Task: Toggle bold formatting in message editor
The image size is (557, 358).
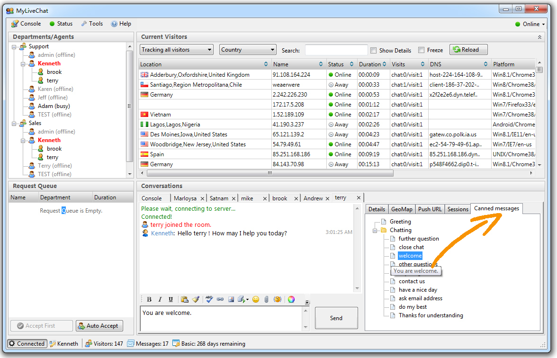Action: tap(149, 299)
